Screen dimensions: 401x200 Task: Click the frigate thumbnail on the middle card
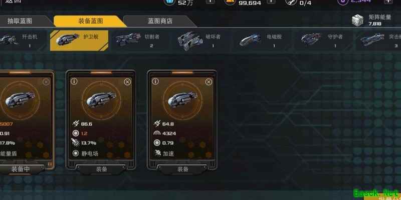[101, 99]
